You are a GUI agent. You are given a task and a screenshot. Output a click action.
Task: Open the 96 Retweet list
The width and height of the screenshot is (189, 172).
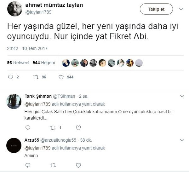coord(18,63)
